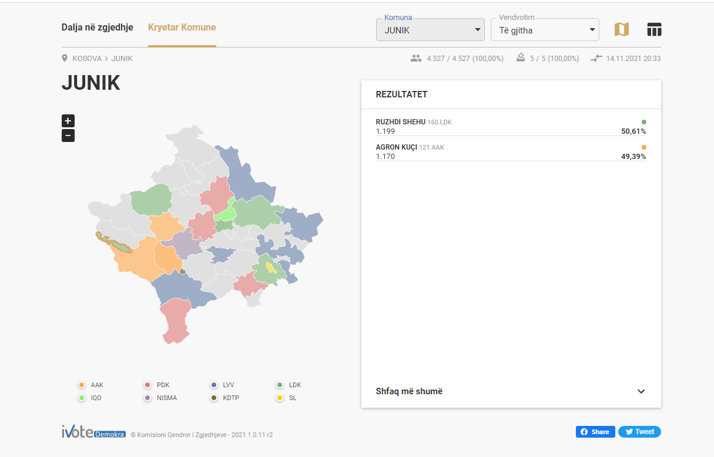This screenshot has height=457, width=714.
Task: Click the voters count people icon
Action: [416, 58]
